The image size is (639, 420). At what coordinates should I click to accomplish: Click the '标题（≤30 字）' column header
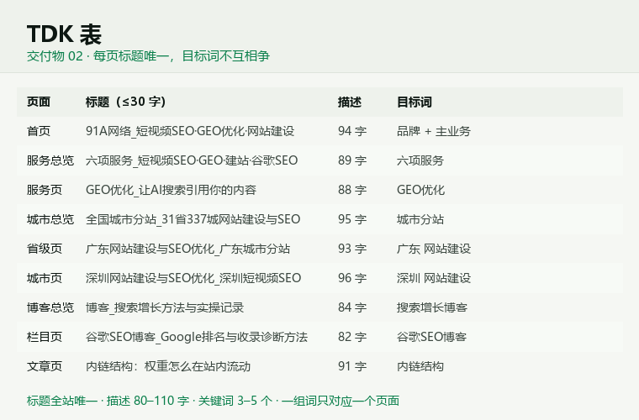(x=125, y=102)
